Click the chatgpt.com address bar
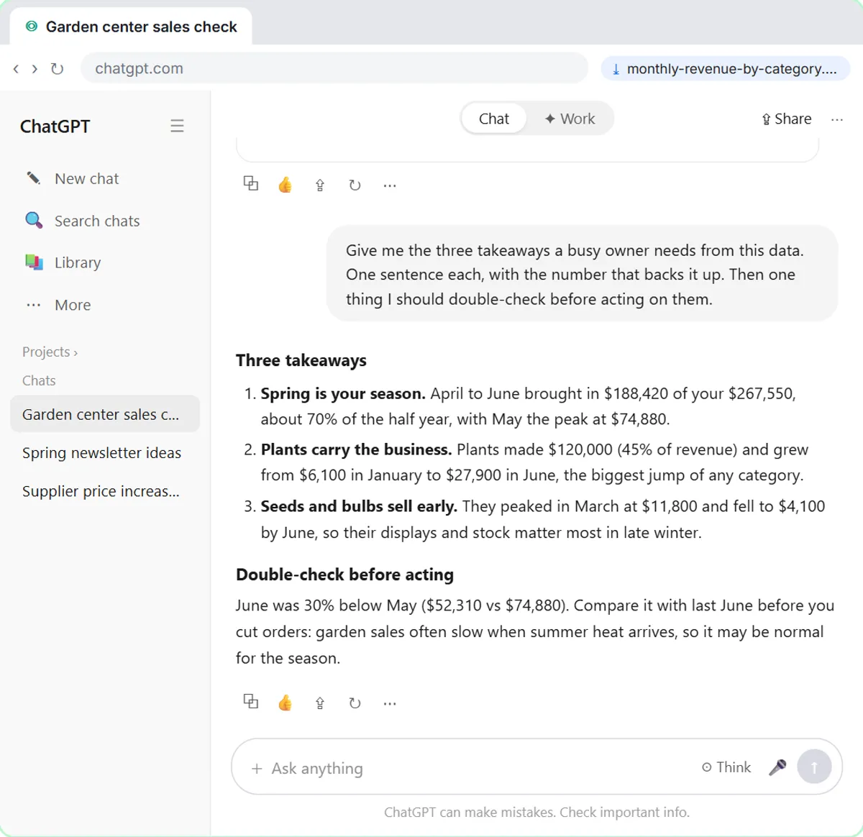This screenshot has height=837, width=863. pos(334,68)
